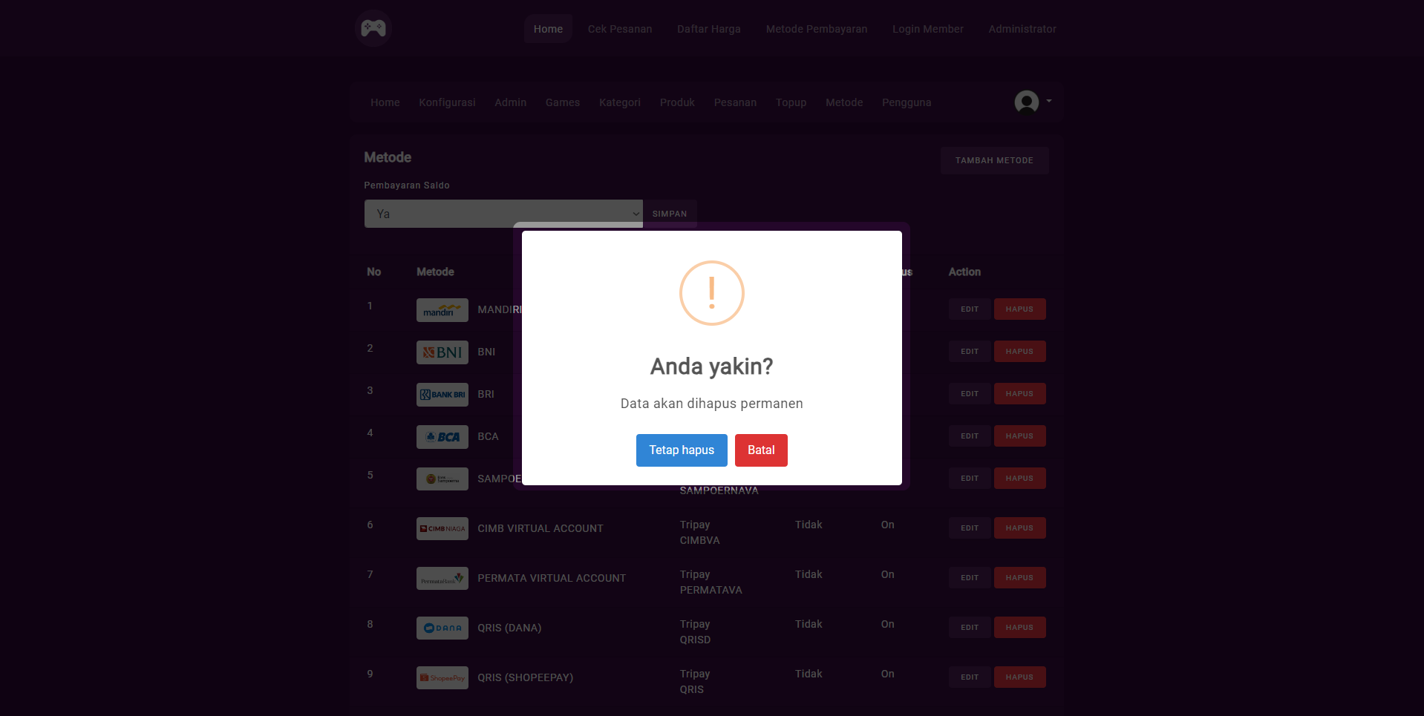Screen dimensions: 1424x716
Task: Expand the profile caret next to avatar
Action: click(1049, 101)
